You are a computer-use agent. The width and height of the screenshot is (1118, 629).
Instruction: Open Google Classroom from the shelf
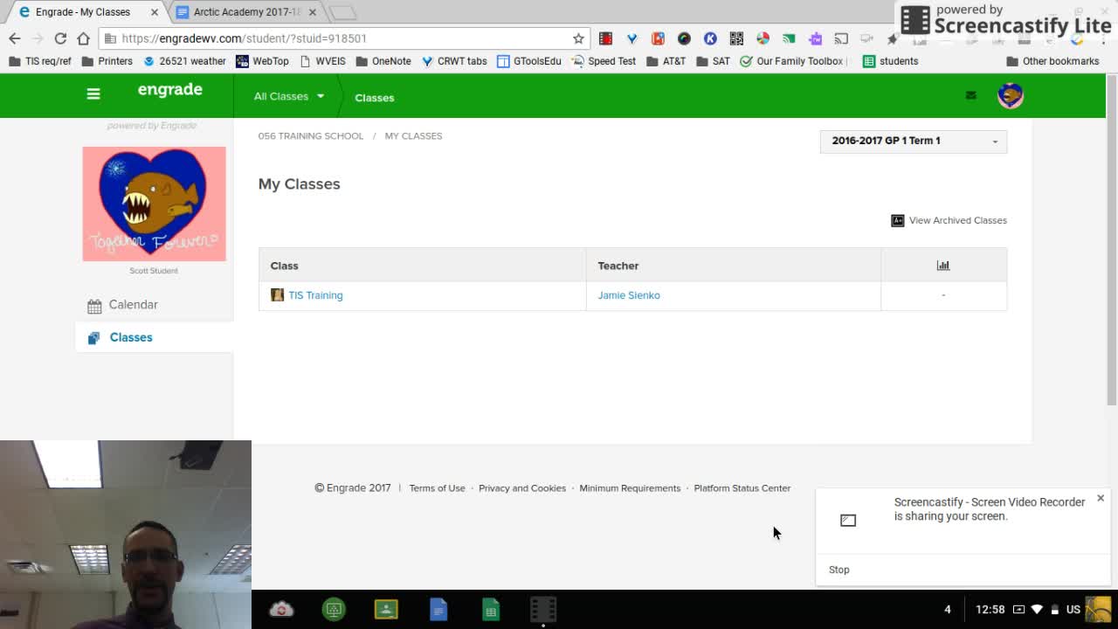[386, 609]
